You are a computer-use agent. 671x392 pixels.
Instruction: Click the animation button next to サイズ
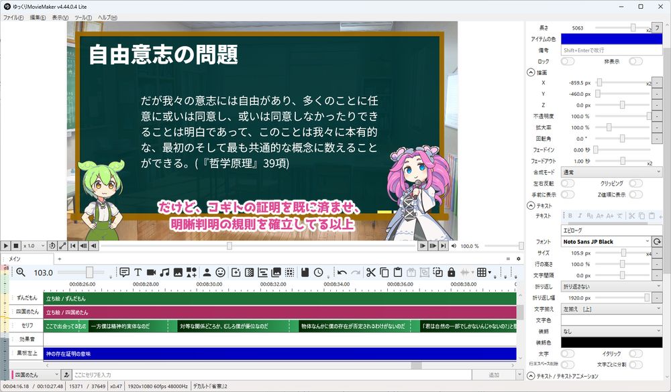point(657,253)
